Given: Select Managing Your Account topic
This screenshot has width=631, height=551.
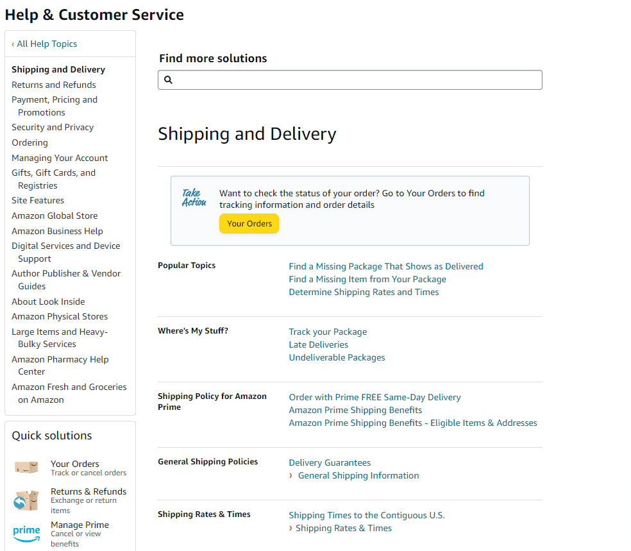Looking at the screenshot, I should (x=60, y=158).
